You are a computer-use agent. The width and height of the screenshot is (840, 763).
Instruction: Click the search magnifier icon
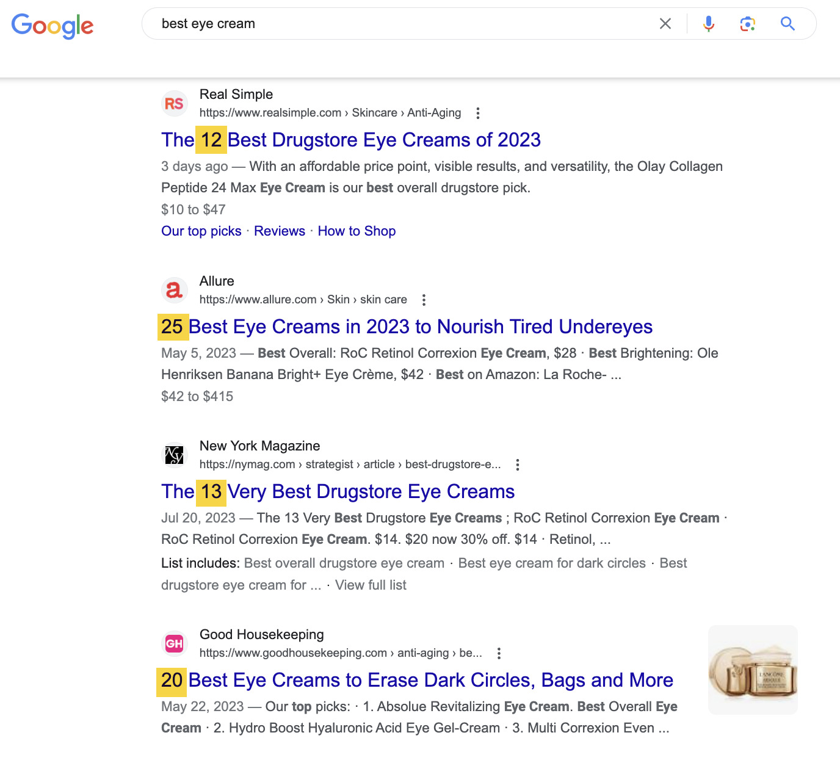pos(787,24)
